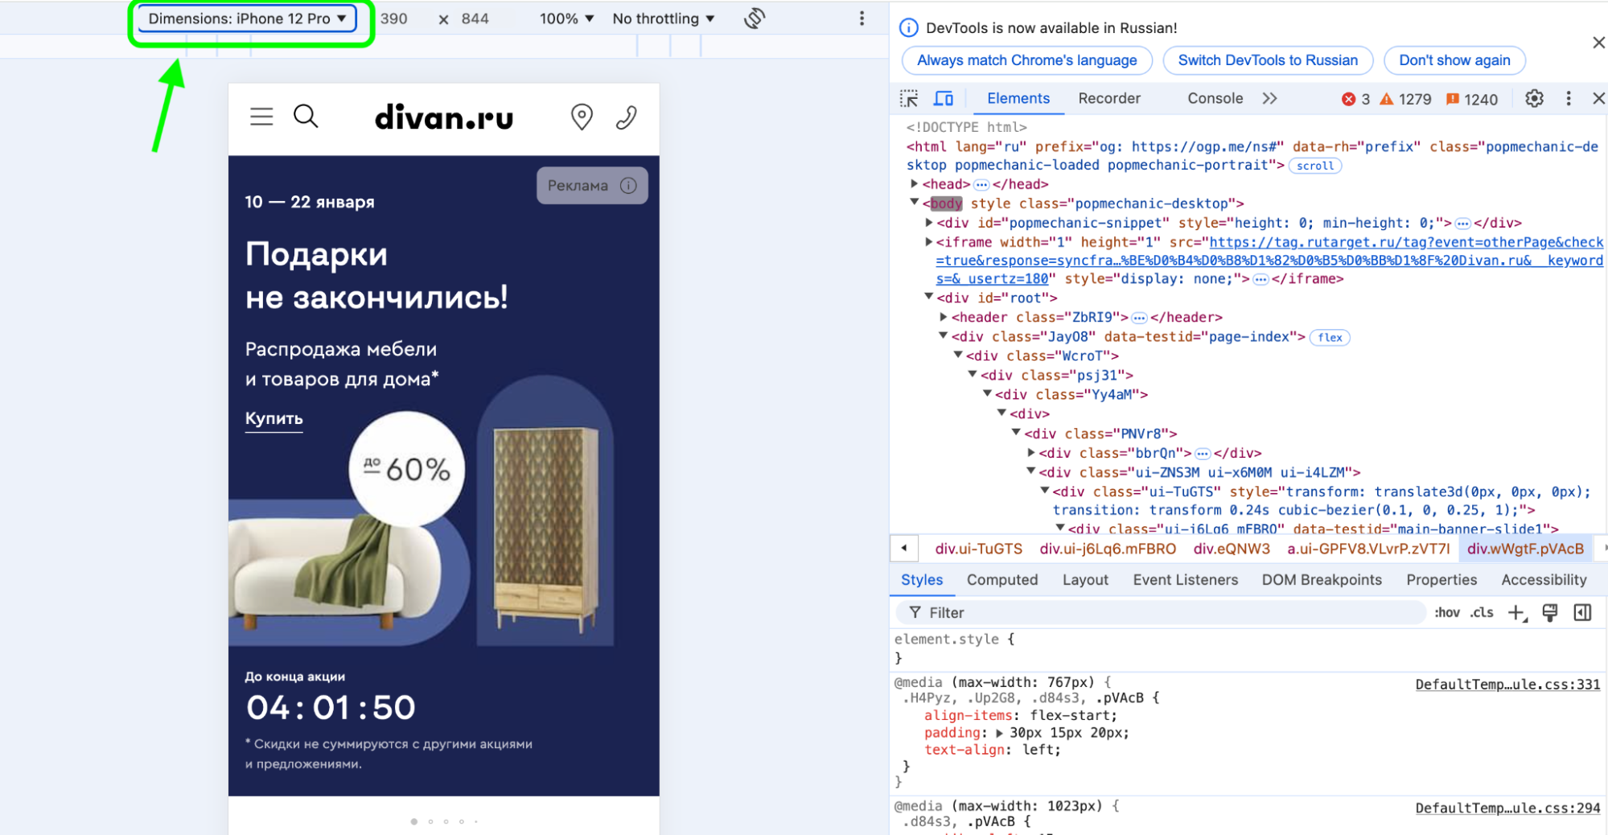Expand the div class bbrQn node
This screenshot has height=835, width=1608.
coord(1031,453)
